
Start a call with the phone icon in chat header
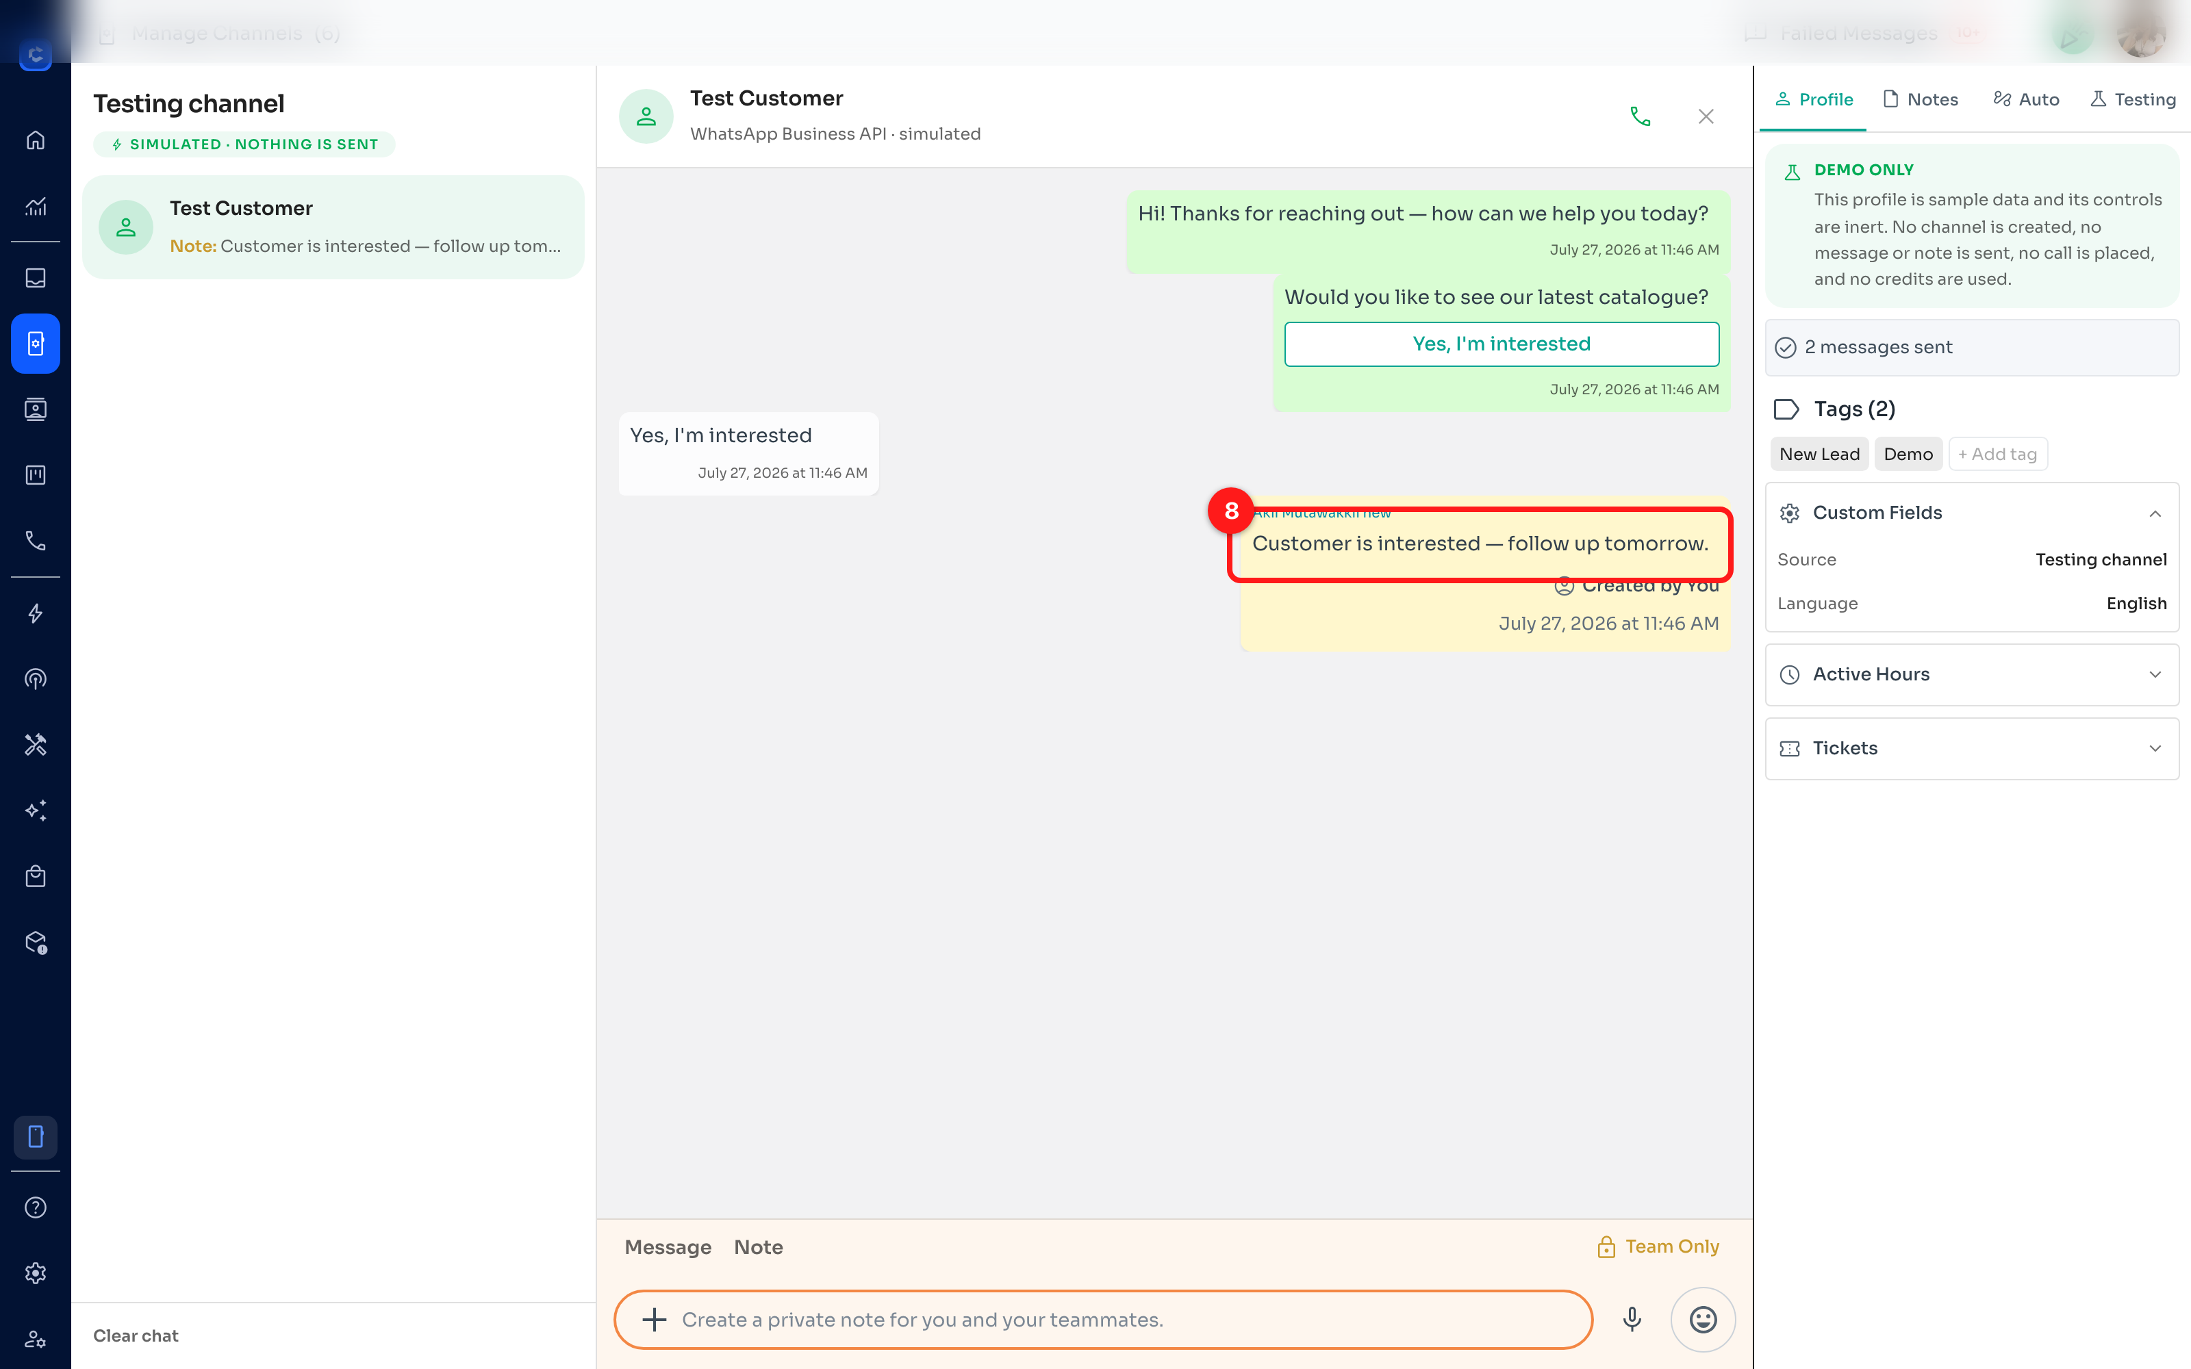[x=1640, y=116]
